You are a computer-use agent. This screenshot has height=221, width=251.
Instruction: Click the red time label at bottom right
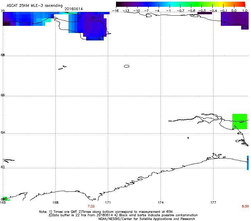click(245, 206)
